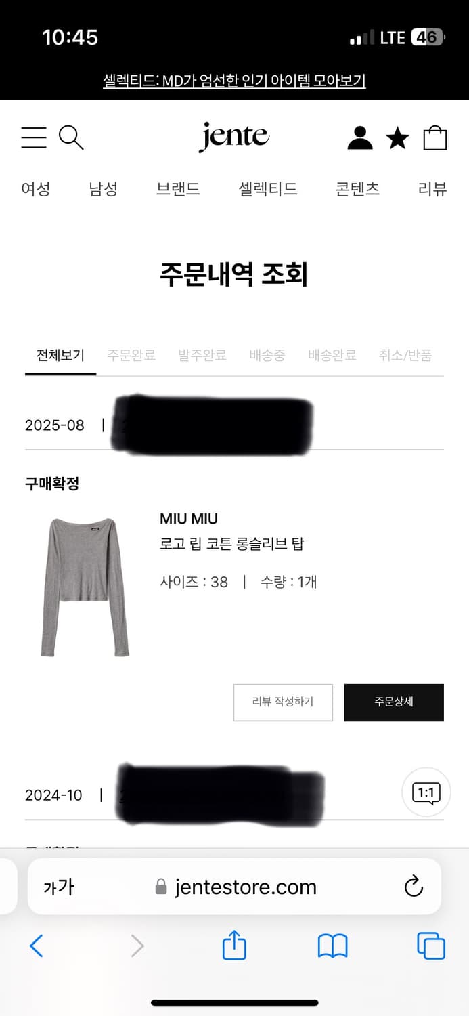This screenshot has width=469, height=1016.
Task: Select the 주문완료 tab
Action: [131, 355]
